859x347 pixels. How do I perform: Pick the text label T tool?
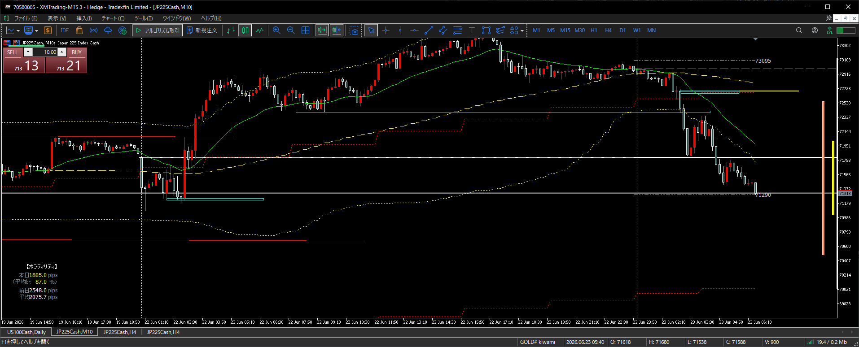(x=472, y=30)
